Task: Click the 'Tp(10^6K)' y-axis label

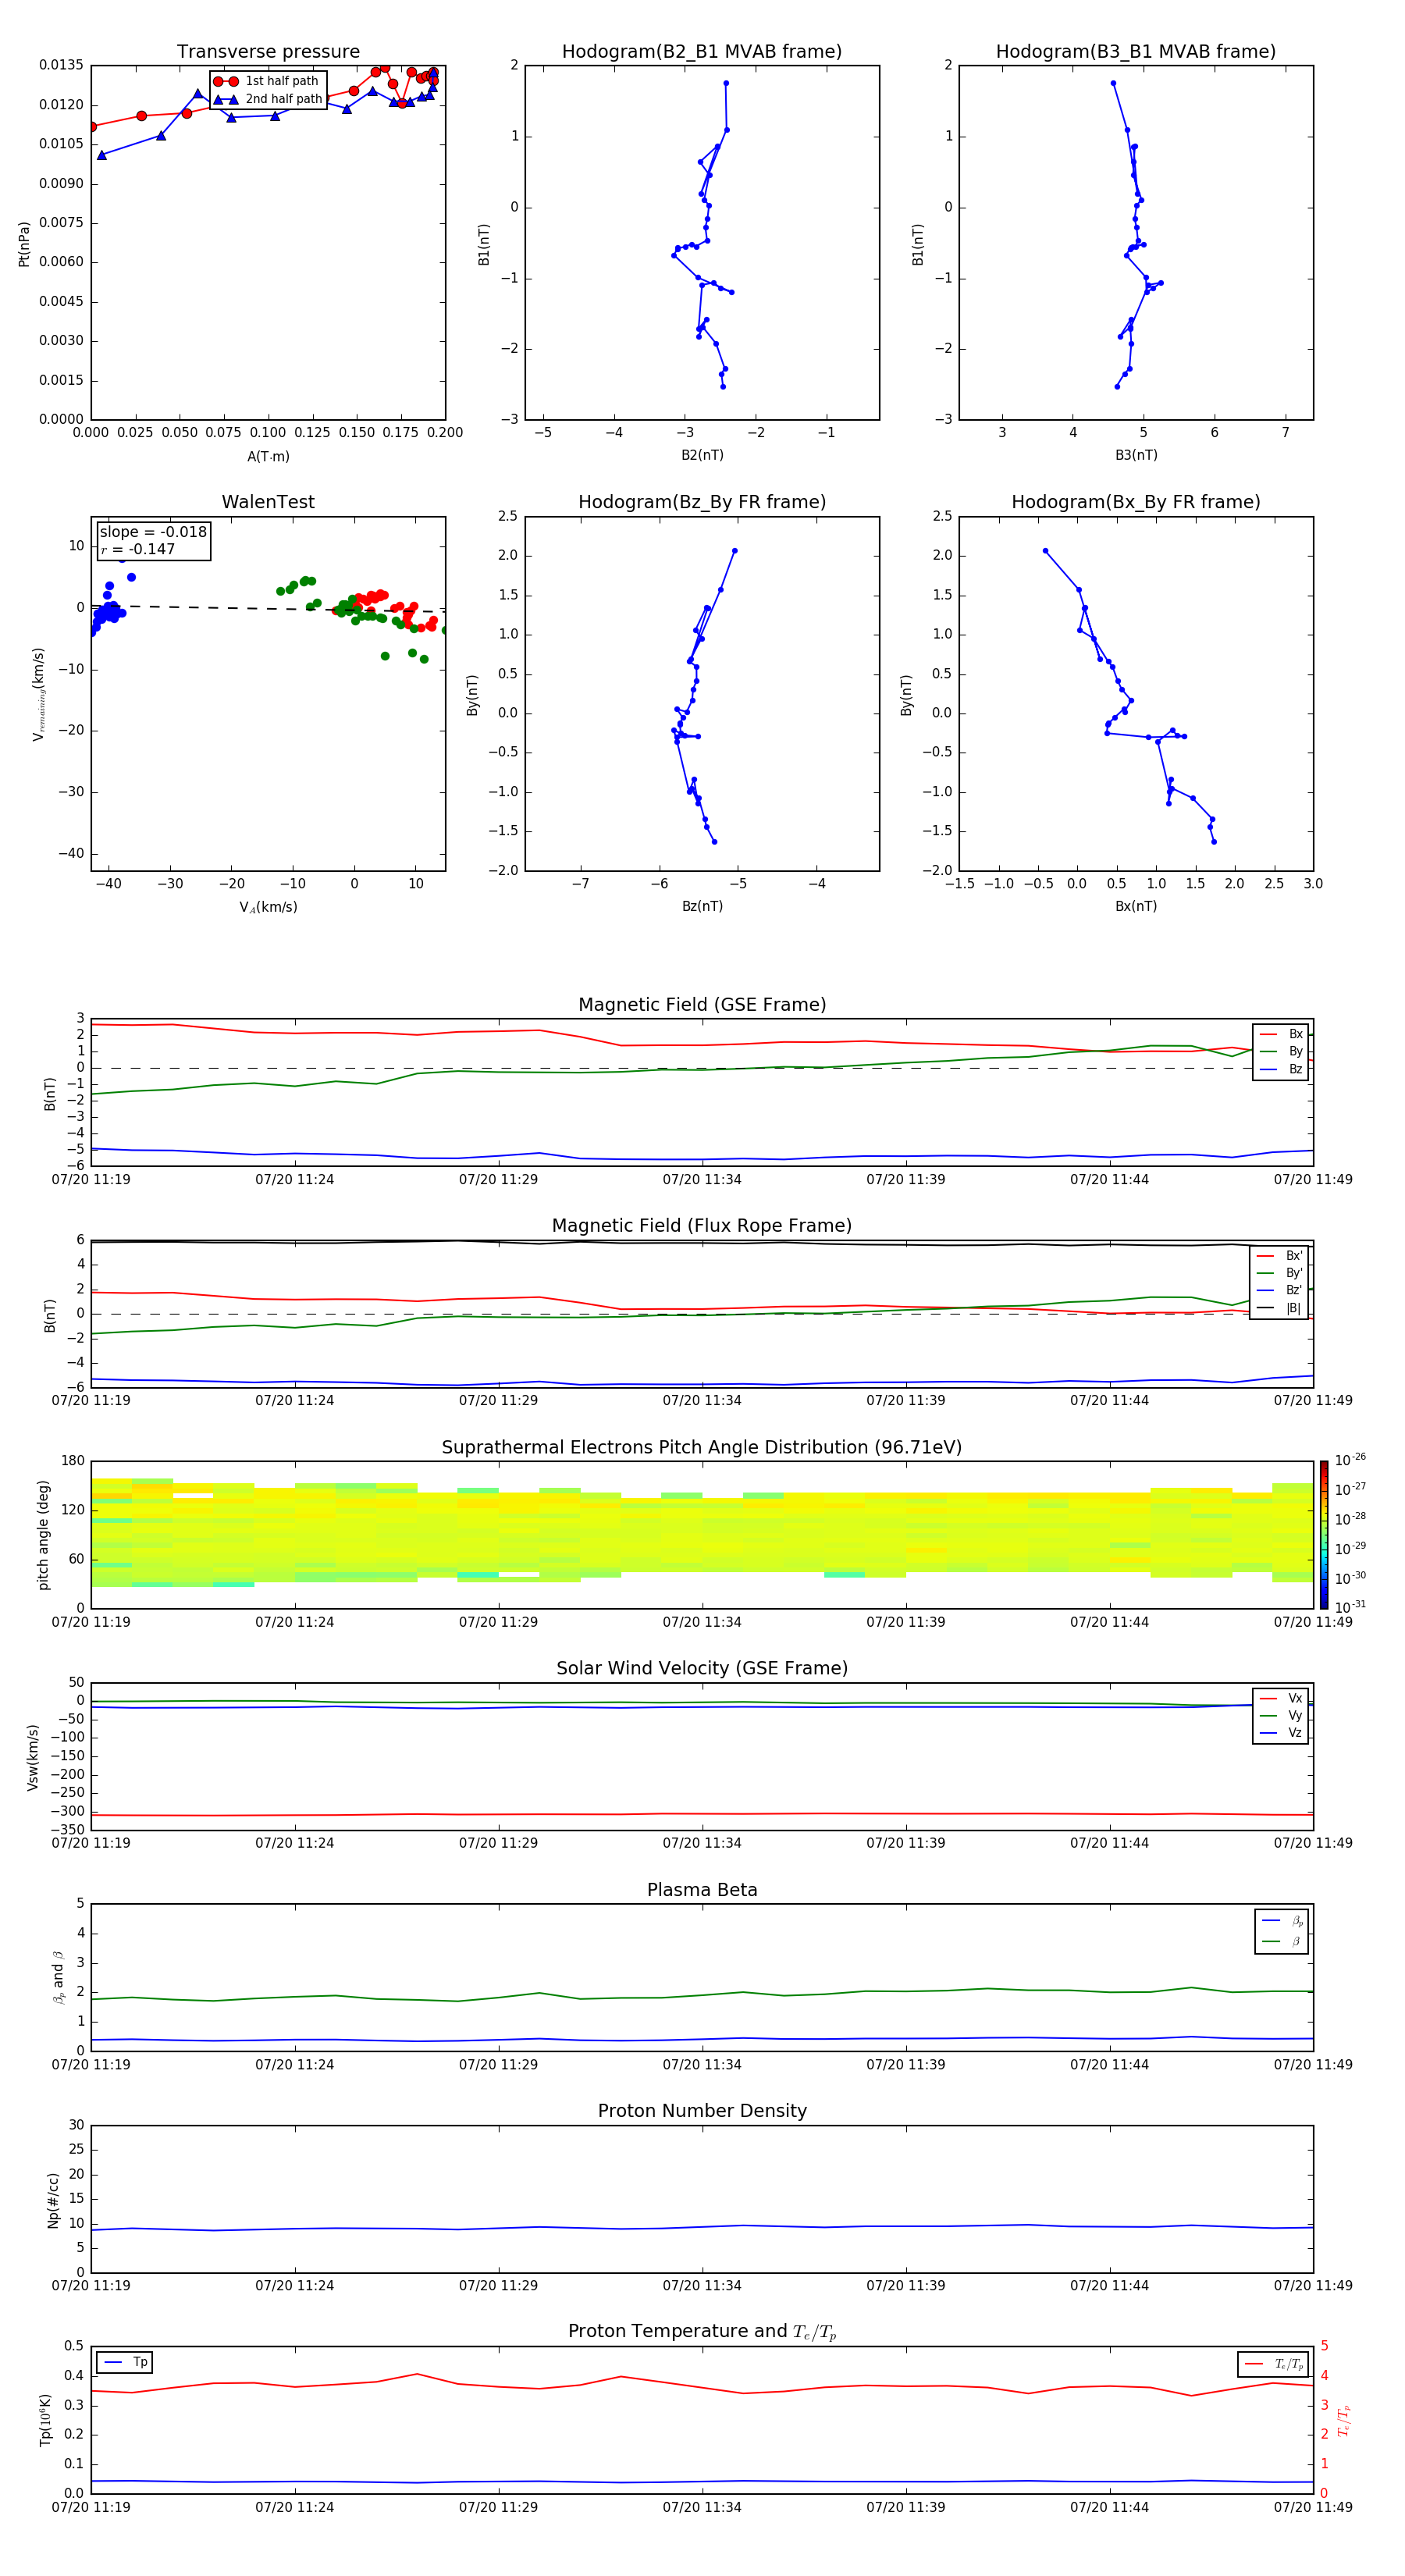Action: point(46,2420)
